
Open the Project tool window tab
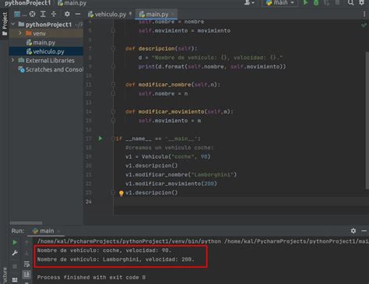click(5, 24)
